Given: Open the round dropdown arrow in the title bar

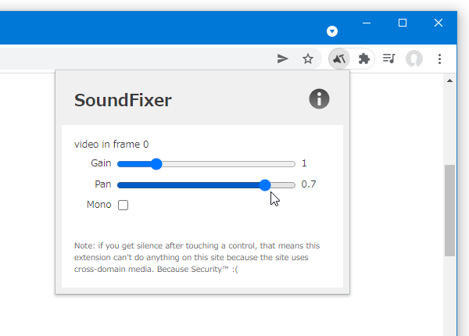Looking at the screenshot, I should [332, 31].
